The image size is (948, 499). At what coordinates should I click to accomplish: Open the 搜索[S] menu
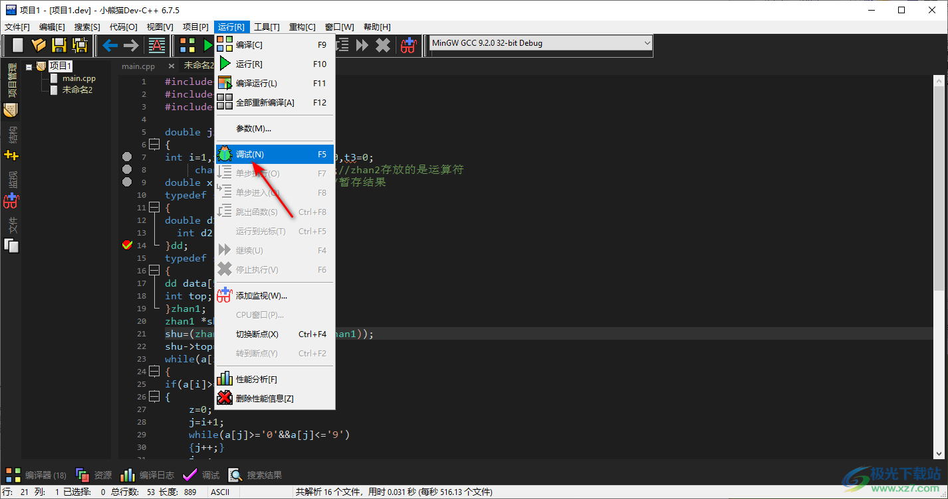87,27
